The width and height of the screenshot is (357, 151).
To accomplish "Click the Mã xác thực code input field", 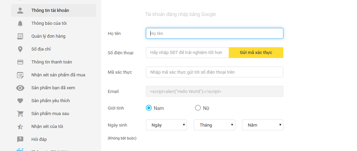I will [x=214, y=72].
